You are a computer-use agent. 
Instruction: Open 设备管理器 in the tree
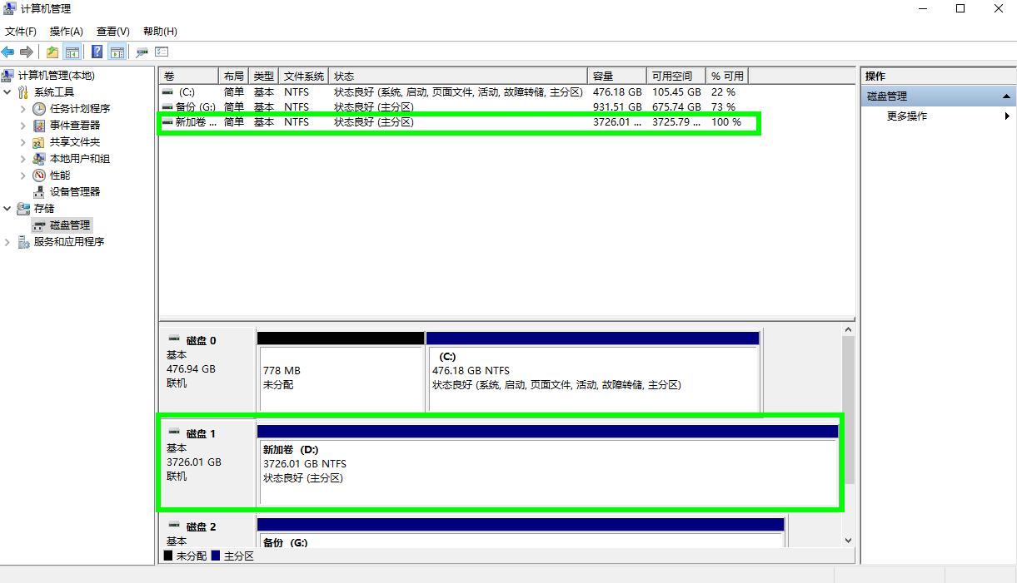(75, 192)
